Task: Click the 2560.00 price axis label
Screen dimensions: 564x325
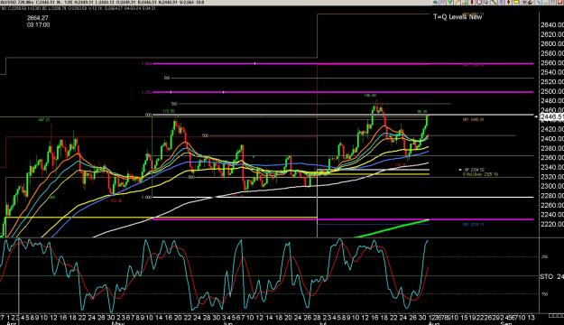Action: click(x=552, y=62)
